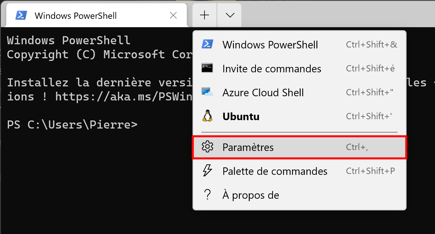This screenshot has height=234, width=435.
Task: Launch Ubuntu profile from menu
Action: [x=300, y=116]
